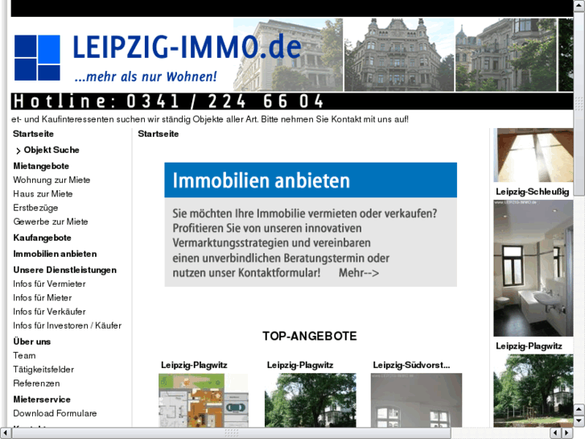Open the Leipzig-Schleußig sidebar photo
585x439 pixels.
click(x=534, y=155)
